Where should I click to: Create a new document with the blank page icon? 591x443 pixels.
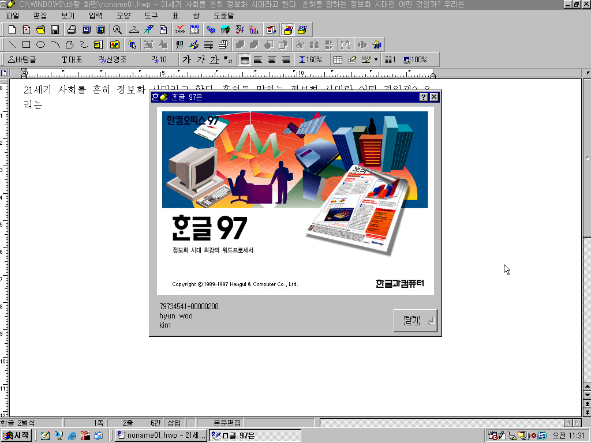12,30
